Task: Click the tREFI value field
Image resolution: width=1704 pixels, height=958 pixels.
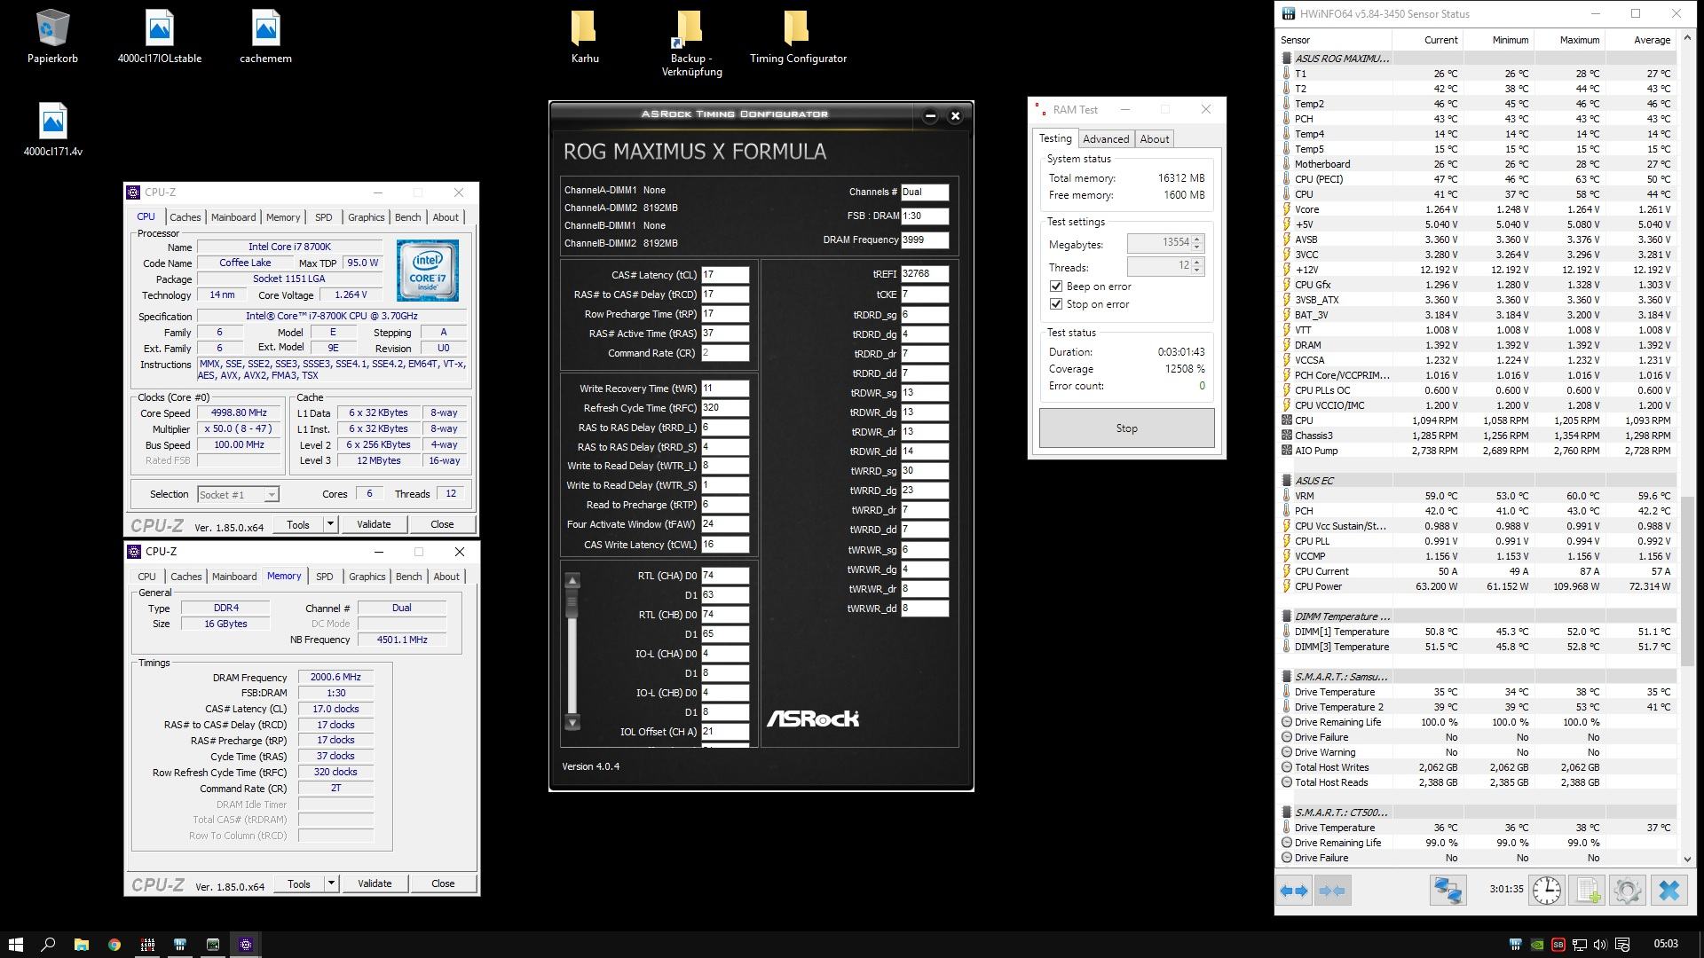Action: [923, 274]
